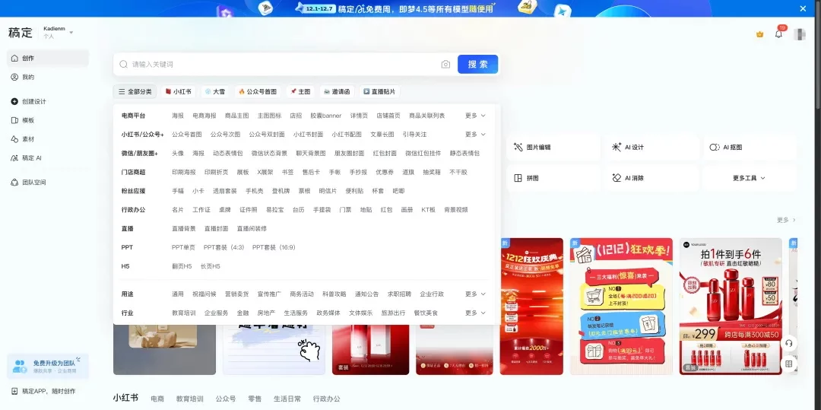Switch to the 行政办公 bottom tab

(327, 399)
